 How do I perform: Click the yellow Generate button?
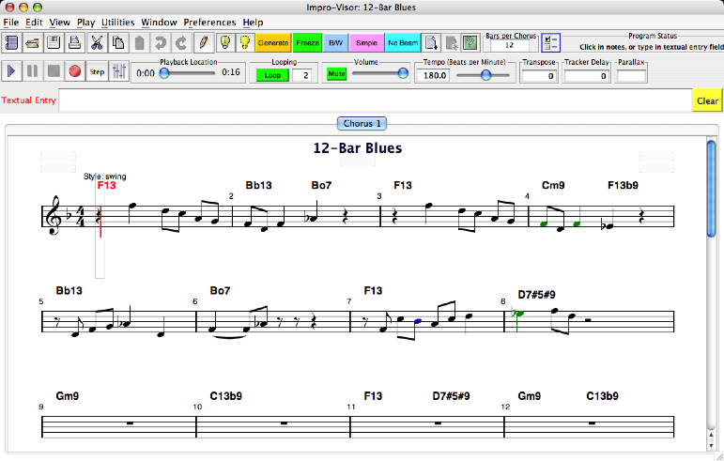pos(272,42)
